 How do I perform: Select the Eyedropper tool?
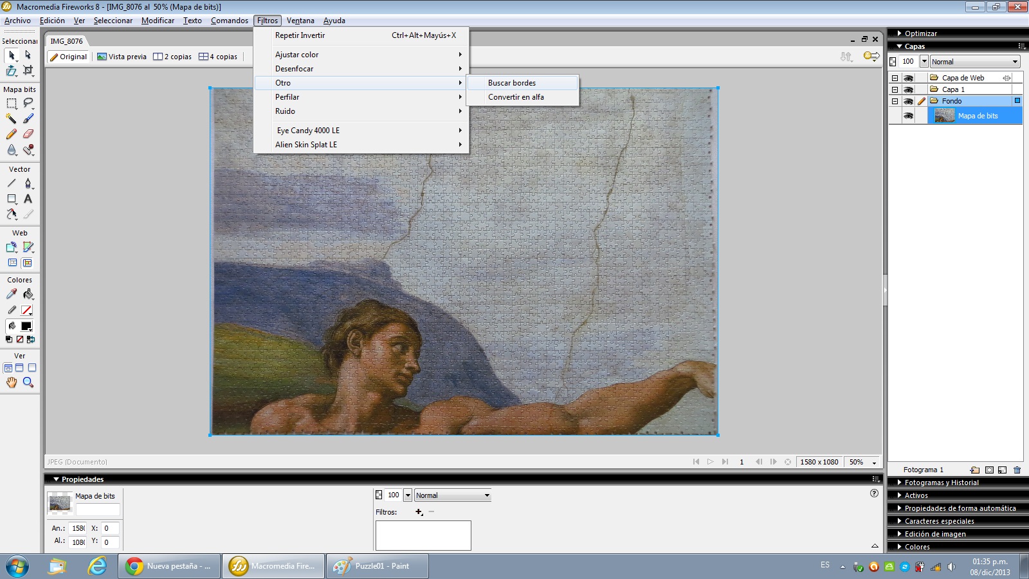pyautogui.click(x=12, y=294)
